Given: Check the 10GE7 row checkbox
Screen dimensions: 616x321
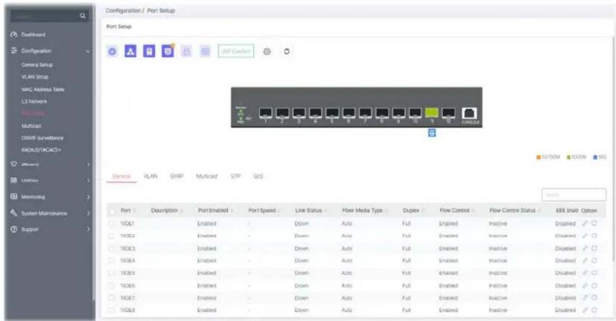Looking at the screenshot, I should click(x=112, y=298).
